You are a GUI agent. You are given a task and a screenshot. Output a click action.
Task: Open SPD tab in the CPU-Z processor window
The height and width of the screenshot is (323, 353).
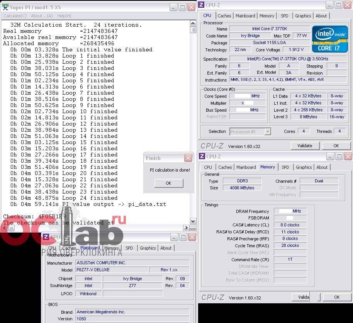tap(285, 16)
